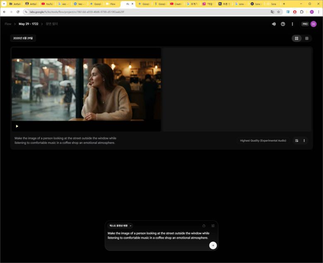Click the circular icon in the prompt box
Screen dimensions: 323x263
pyautogui.click(x=204, y=226)
